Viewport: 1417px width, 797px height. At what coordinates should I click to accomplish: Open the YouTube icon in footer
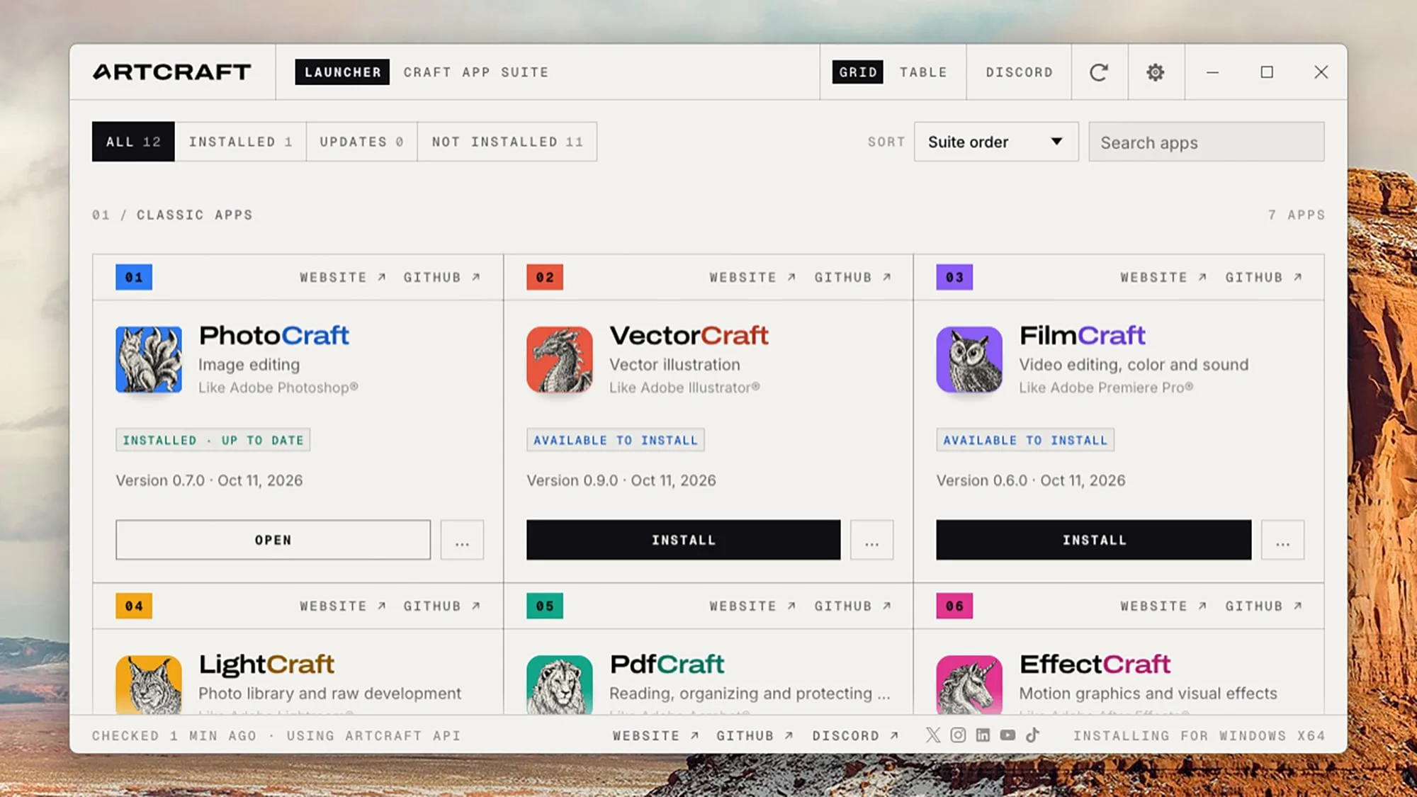pyautogui.click(x=1007, y=735)
